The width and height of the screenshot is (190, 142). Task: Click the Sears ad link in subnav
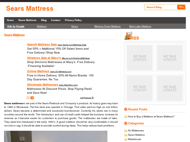click(x=74, y=26)
